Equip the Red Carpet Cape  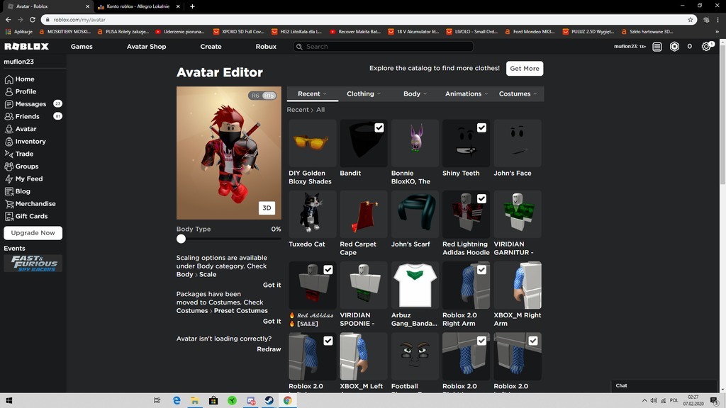(x=364, y=214)
